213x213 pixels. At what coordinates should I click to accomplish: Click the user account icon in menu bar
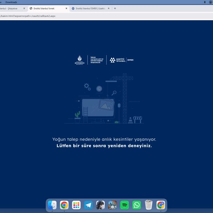211,2
